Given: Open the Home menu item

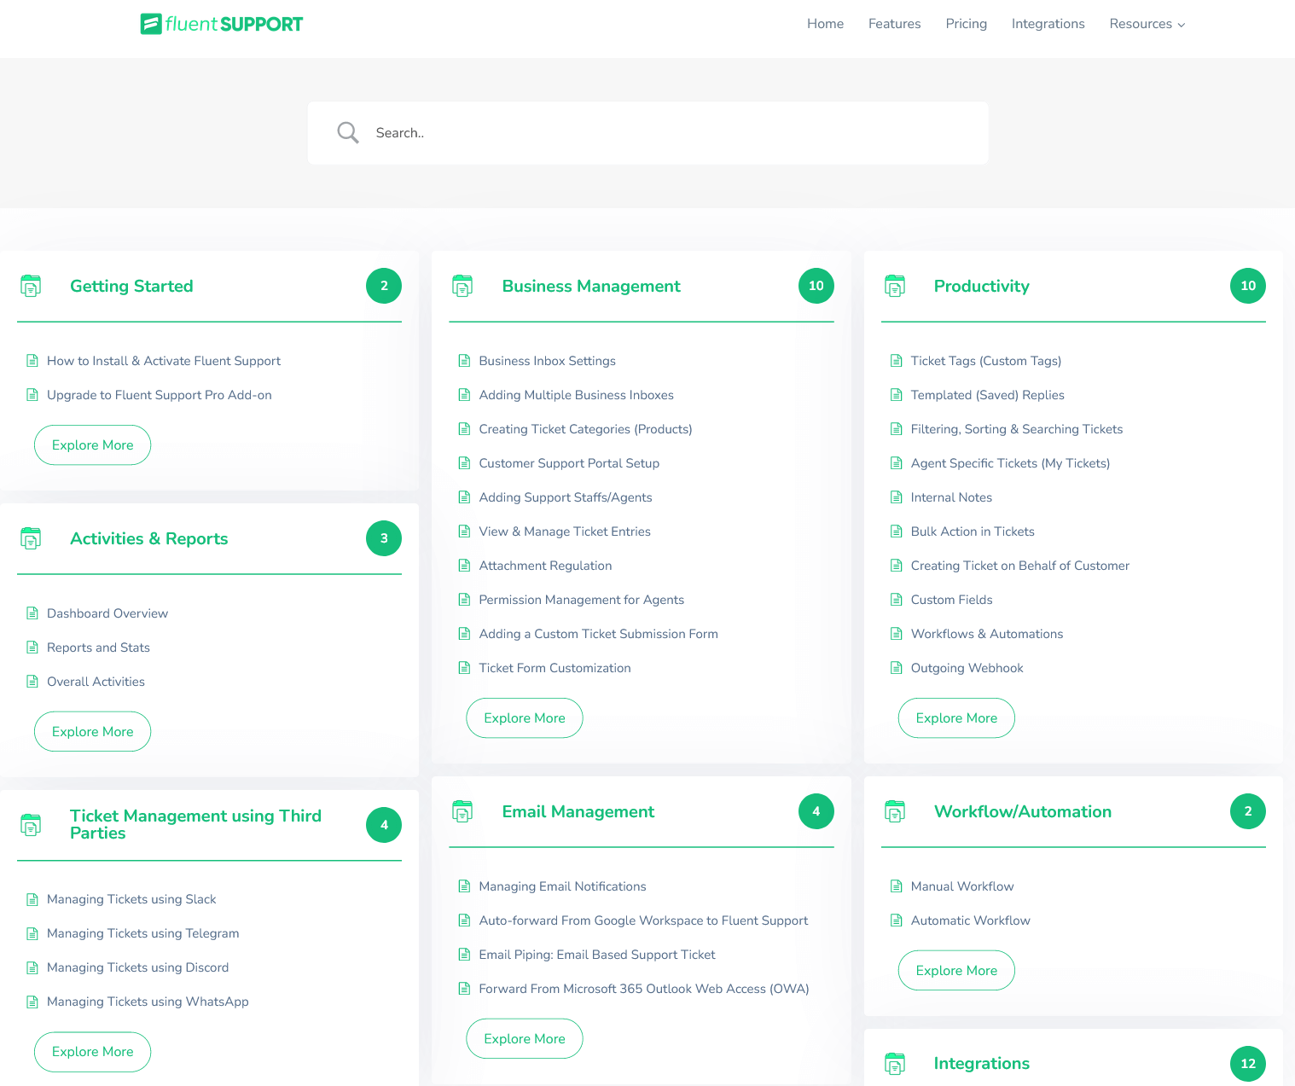Looking at the screenshot, I should point(825,24).
